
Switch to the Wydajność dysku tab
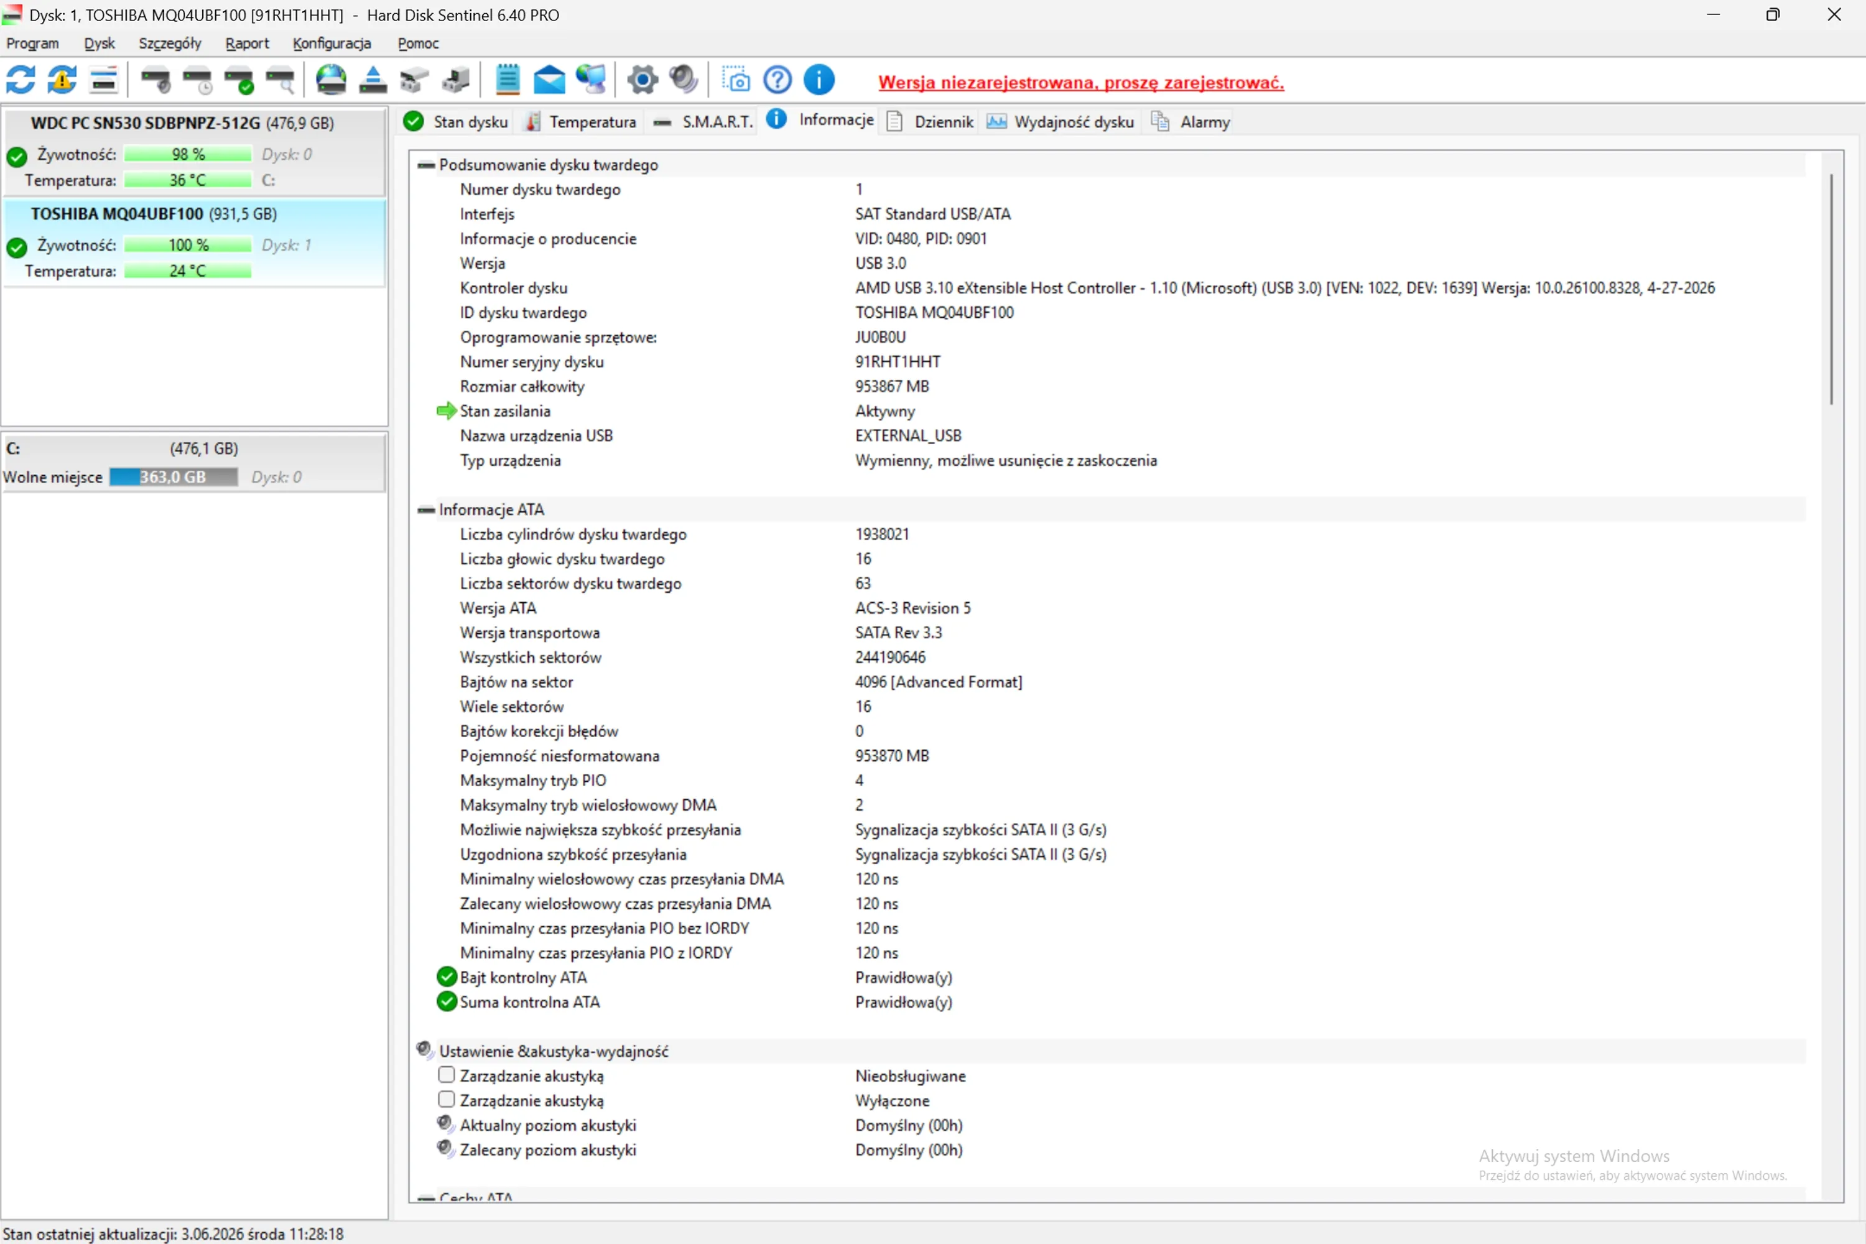coord(1061,121)
